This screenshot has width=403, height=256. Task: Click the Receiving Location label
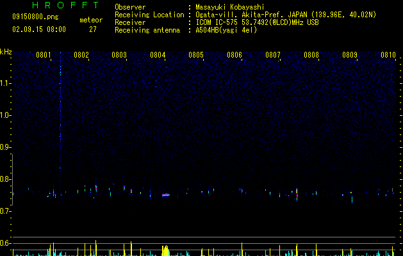click(x=149, y=15)
